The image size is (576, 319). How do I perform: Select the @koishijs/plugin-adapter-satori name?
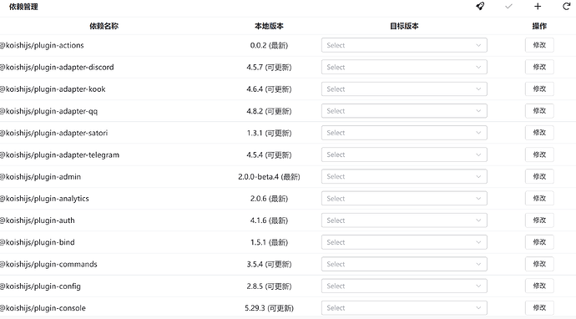pos(53,133)
